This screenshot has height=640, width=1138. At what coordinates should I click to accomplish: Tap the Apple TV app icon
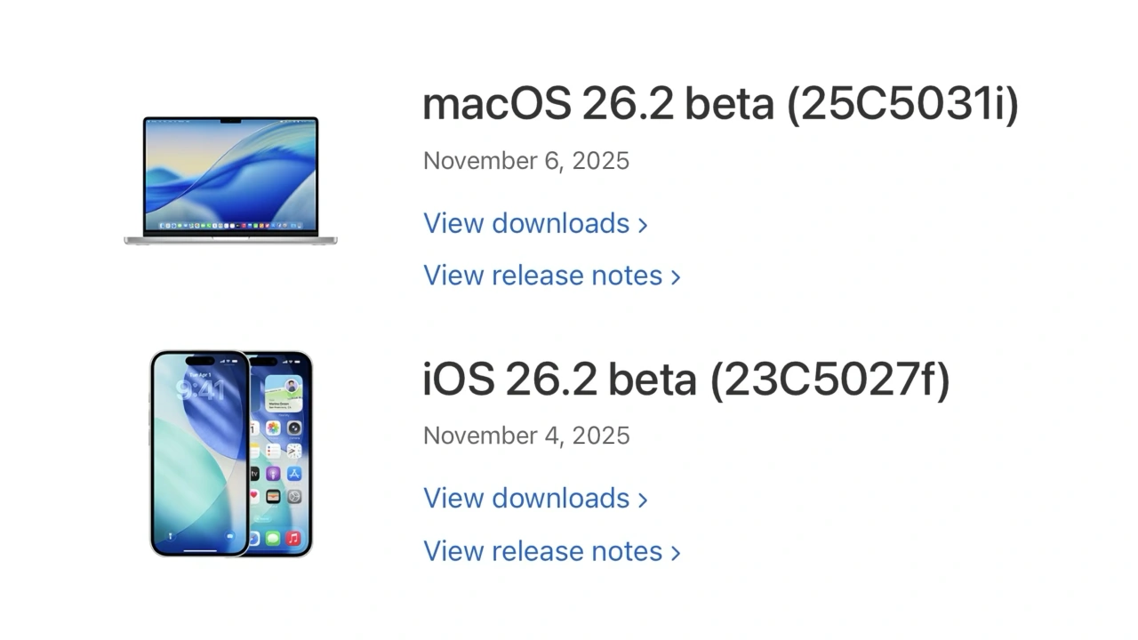(252, 473)
